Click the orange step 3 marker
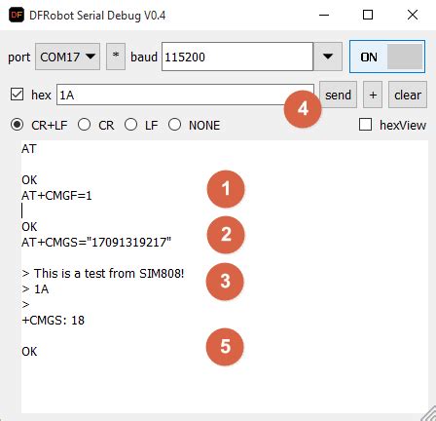 coord(225,282)
